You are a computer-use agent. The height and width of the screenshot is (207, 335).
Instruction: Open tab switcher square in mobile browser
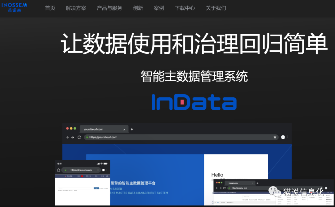tap(103, 170)
